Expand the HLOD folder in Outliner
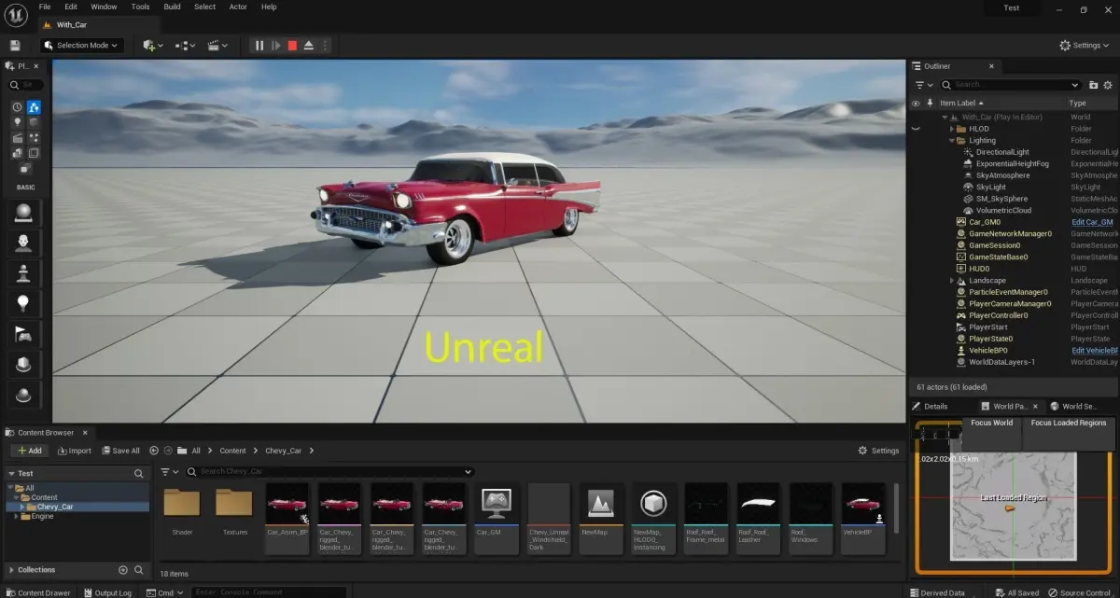1120x598 pixels. [x=952, y=129]
